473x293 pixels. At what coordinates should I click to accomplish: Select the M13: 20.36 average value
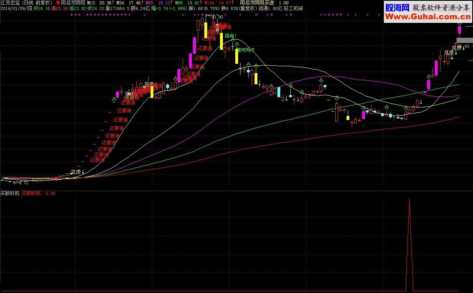click(99, 3)
